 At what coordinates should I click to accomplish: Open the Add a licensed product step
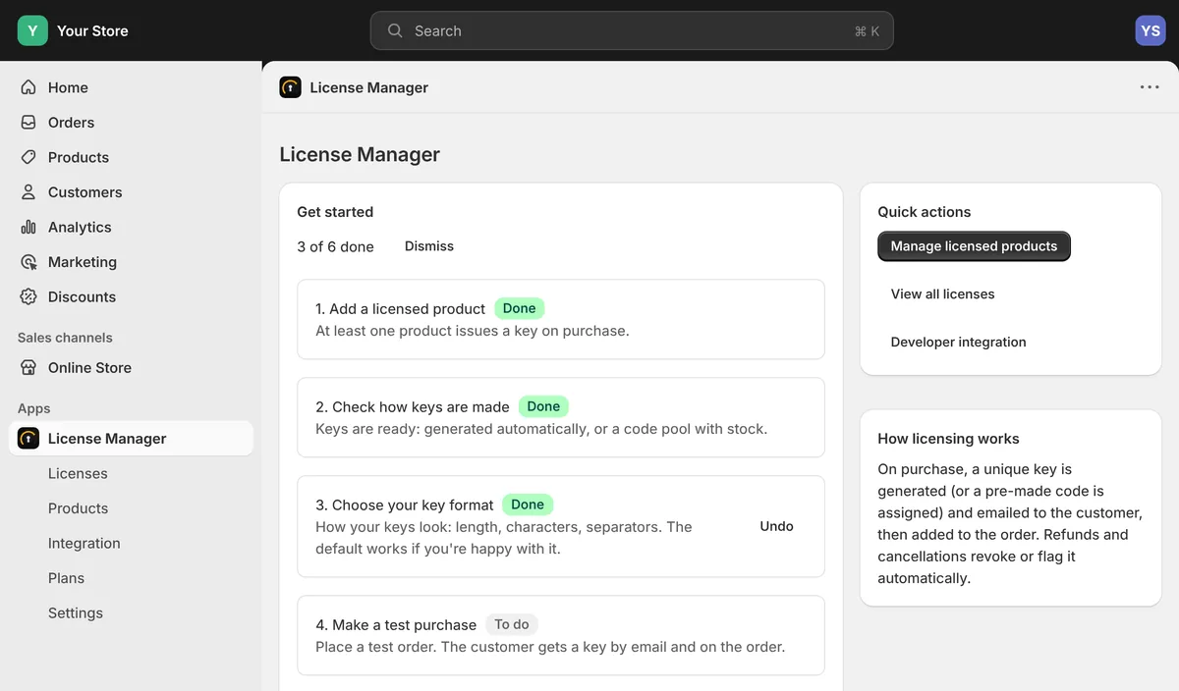(561, 319)
